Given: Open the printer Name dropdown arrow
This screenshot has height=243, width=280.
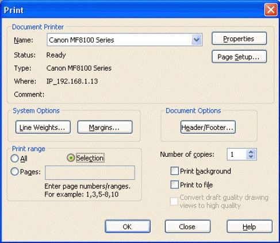Looking at the screenshot, I should [x=197, y=40].
